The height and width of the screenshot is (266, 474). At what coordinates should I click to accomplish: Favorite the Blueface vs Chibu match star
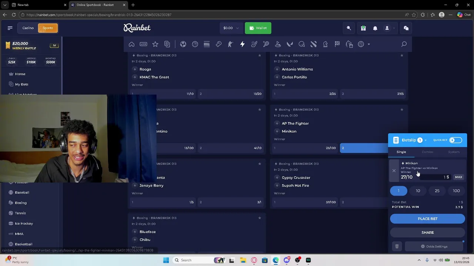(260, 218)
